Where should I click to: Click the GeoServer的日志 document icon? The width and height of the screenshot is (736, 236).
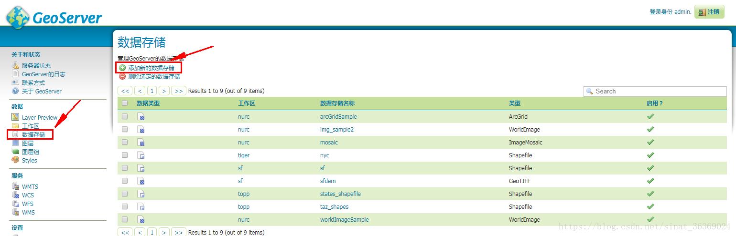tap(15, 74)
